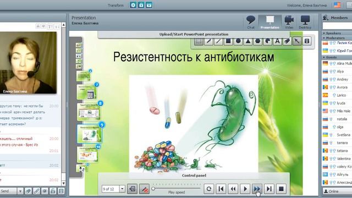
Task: Click the Send chat button
Action: 8,191
